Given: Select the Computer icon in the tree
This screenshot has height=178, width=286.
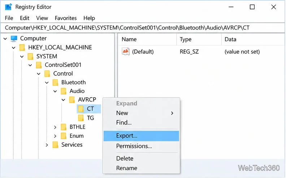Looking at the screenshot, I should (x=14, y=39).
